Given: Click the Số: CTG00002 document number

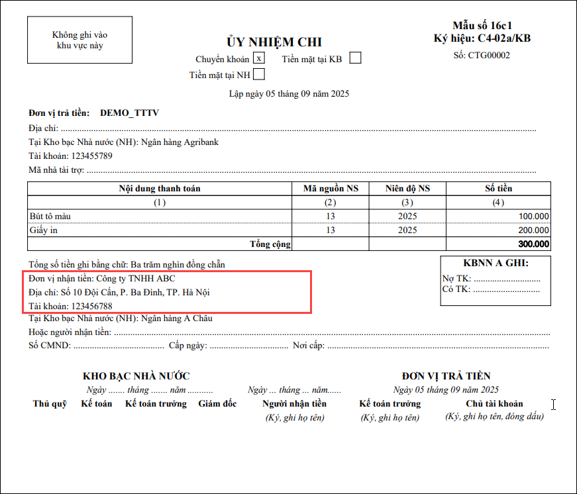Looking at the screenshot, I should [x=482, y=55].
